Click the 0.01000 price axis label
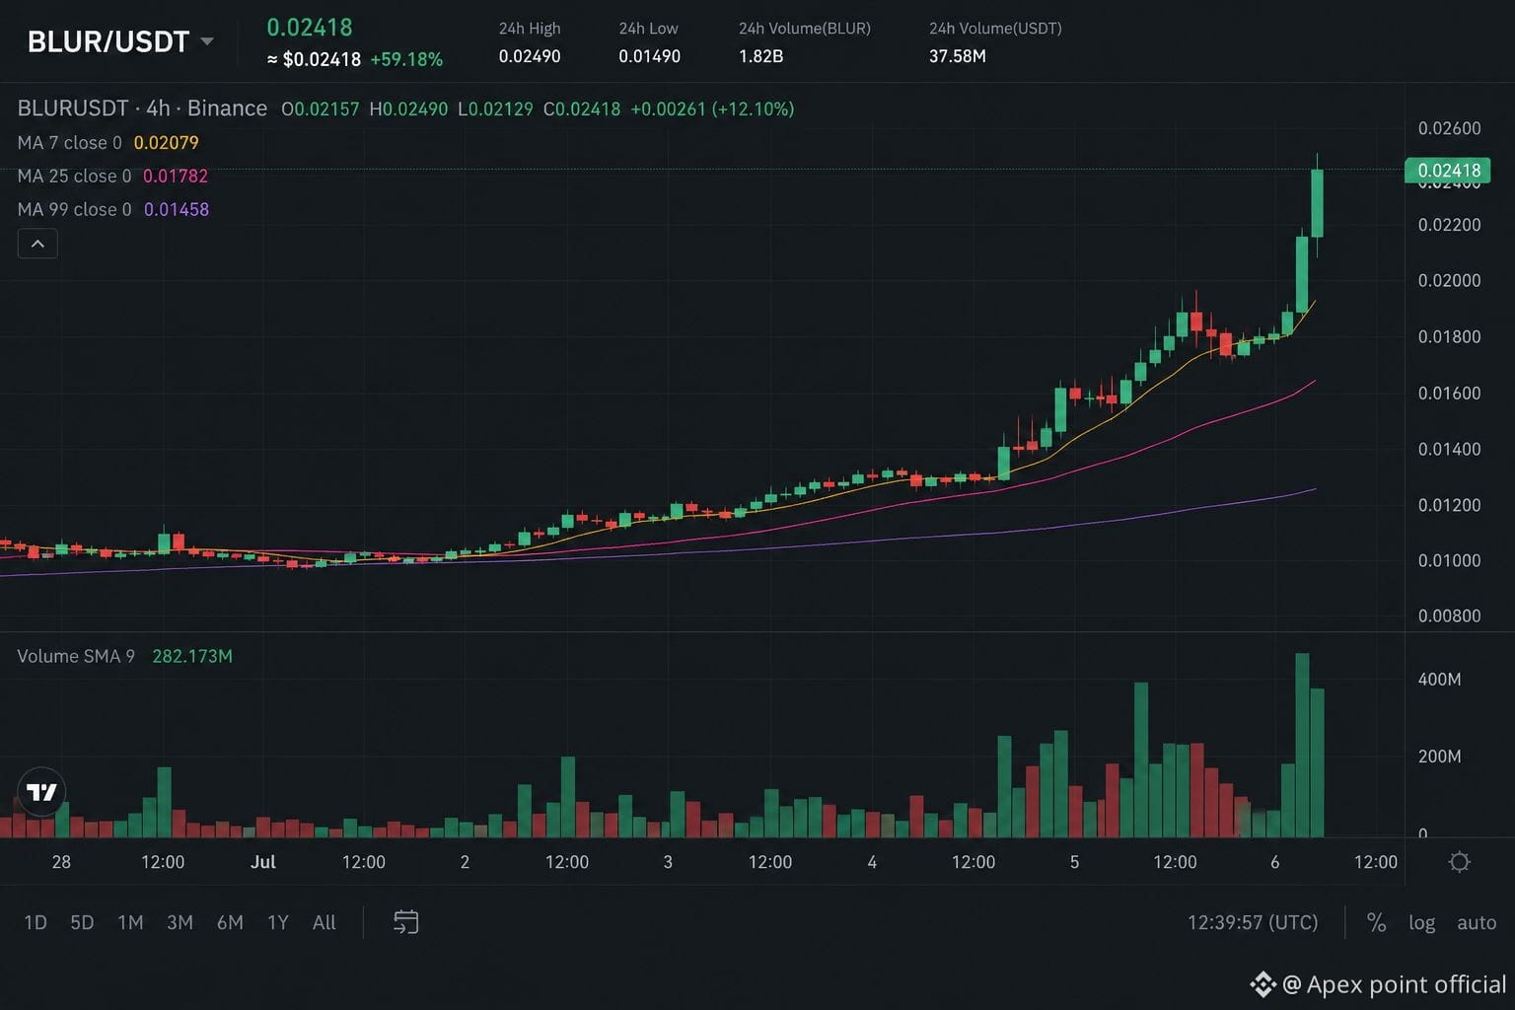This screenshot has height=1010, width=1515. pyautogui.click(x=1449, y=560)
